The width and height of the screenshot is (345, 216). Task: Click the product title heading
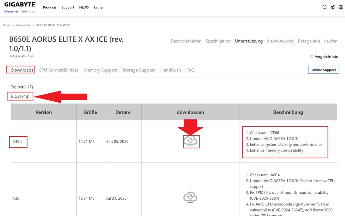(x=66, y=44)
